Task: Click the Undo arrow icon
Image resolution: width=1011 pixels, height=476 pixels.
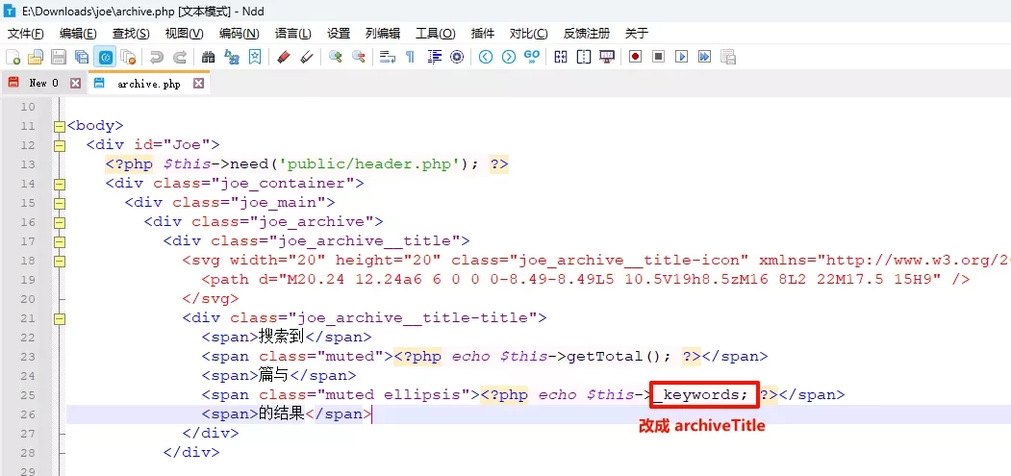Action: pyautogui.click(x=157, y=58)
